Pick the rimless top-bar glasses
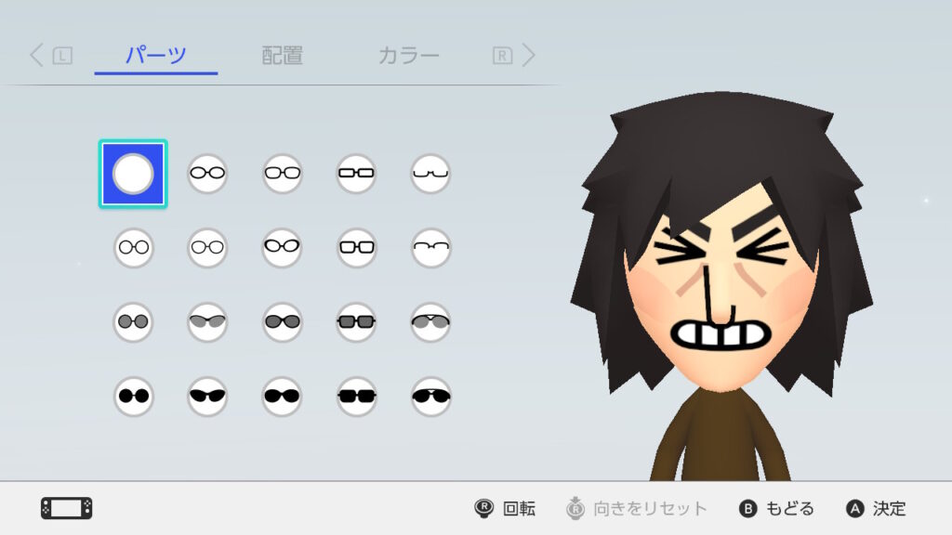This screenshot has width=952, height=535. click(430, 247)
